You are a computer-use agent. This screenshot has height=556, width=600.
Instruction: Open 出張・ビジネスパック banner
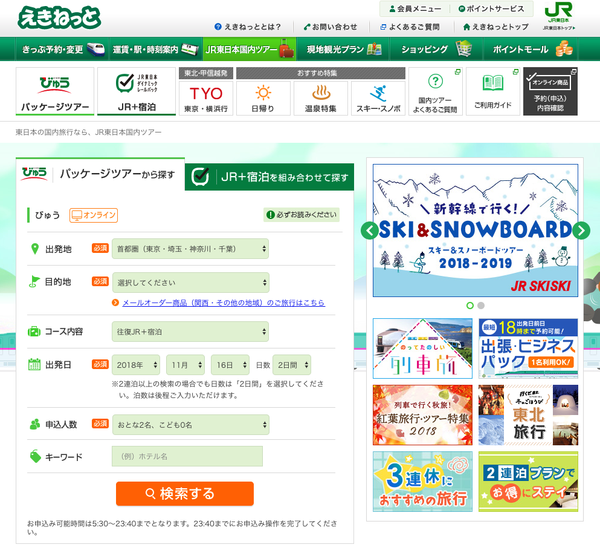(528, 348)
